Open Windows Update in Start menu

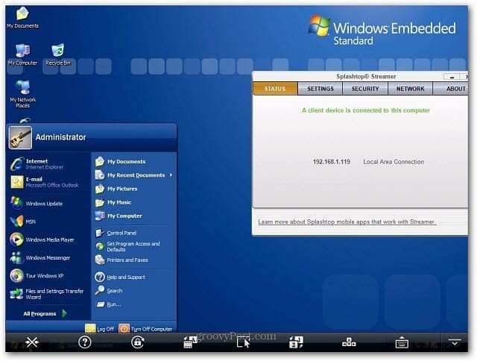tap(37, 204)
